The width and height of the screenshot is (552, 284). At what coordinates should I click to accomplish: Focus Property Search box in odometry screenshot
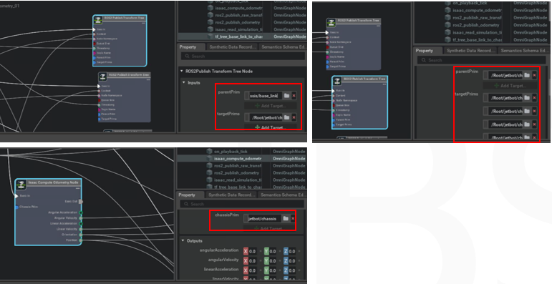click(242, 204)
